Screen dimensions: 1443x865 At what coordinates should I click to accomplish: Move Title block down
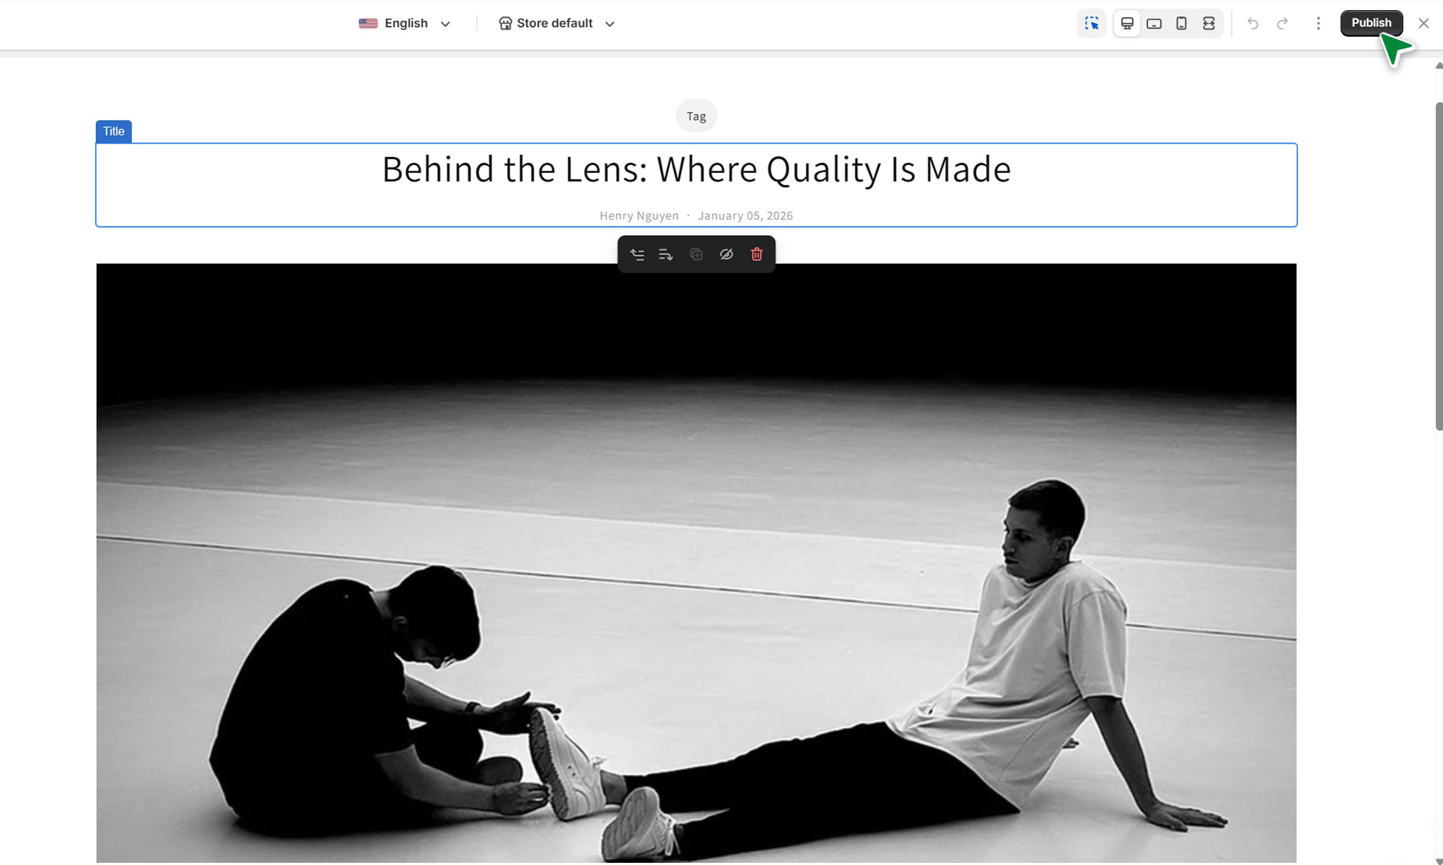coord(666,254)
